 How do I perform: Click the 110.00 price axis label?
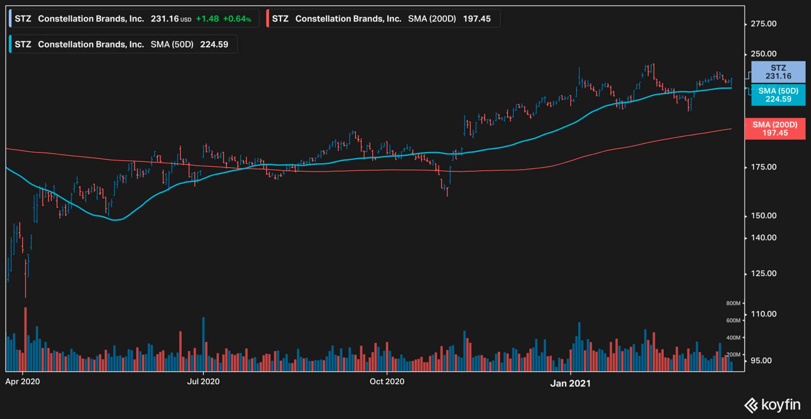tap(763, 314)
